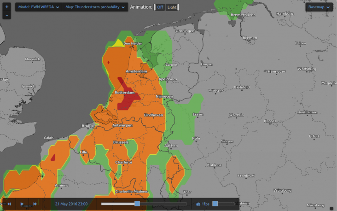This screenshot has width=337, height=211.
Task: Zoom in the map with plus button
Action: [x=6, y=7]
